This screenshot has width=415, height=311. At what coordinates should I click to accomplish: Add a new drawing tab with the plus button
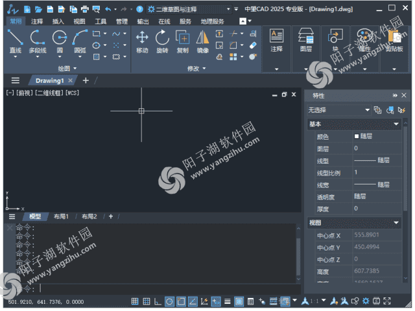[x=86, y=80]
